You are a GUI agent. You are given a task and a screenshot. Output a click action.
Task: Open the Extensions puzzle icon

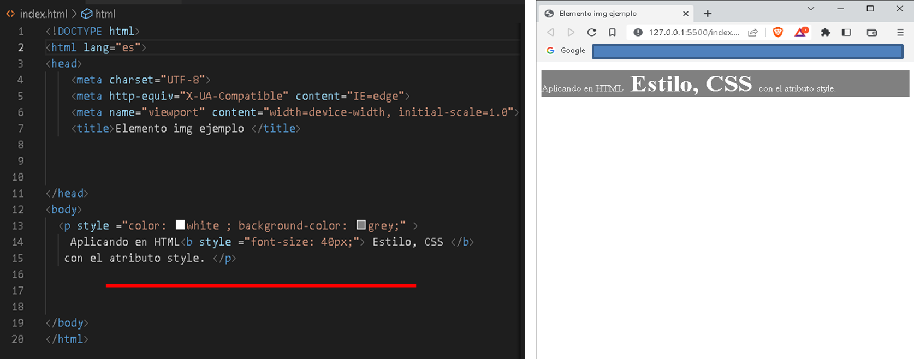coord(826,32)
